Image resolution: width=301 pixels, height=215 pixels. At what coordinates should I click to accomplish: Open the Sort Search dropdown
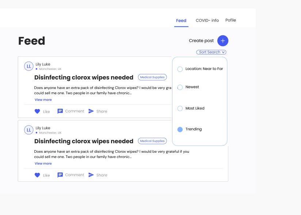(211, 52)
